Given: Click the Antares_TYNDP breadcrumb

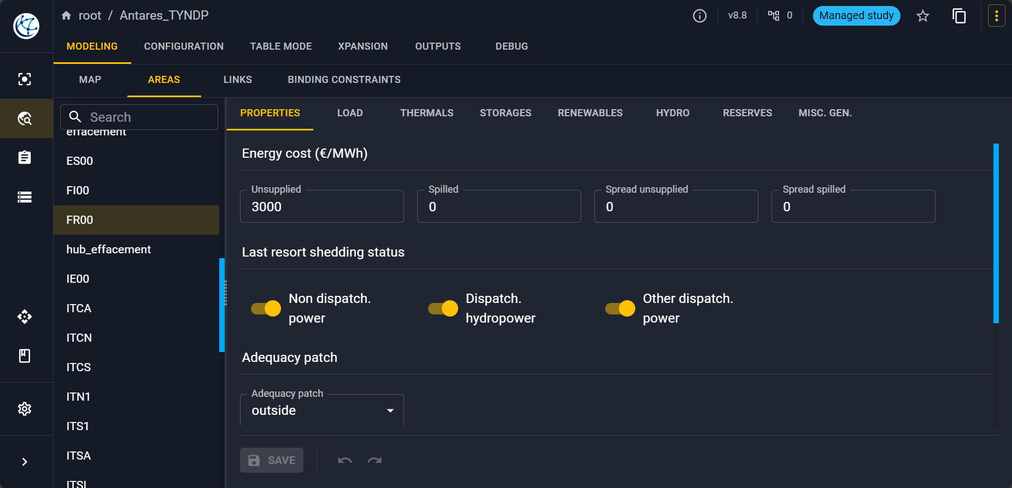Looking at the screenshot, I should (164, 15).
